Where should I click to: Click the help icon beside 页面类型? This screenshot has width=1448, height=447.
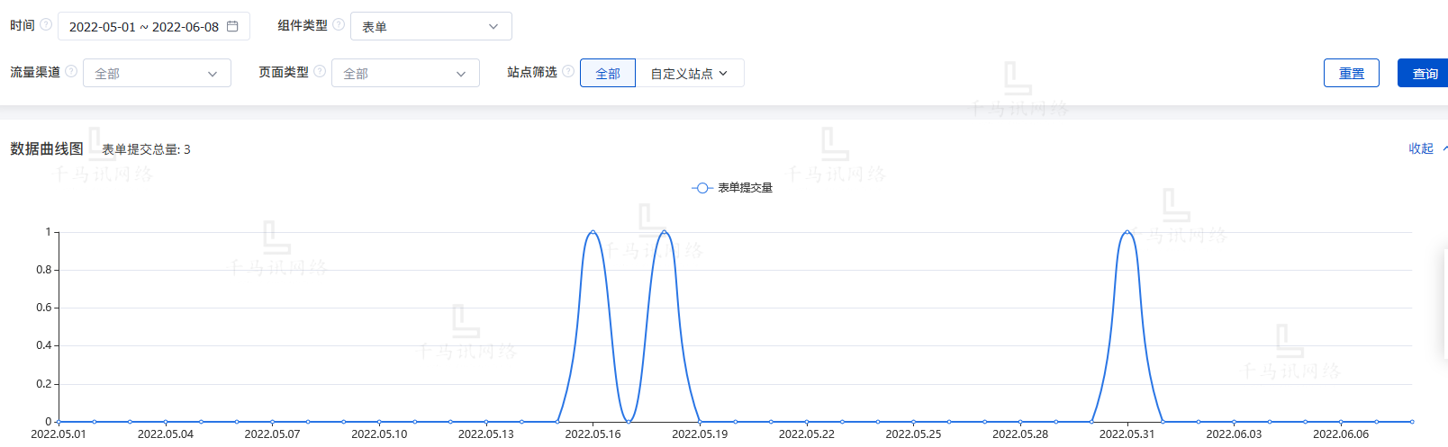pos(320,72)
